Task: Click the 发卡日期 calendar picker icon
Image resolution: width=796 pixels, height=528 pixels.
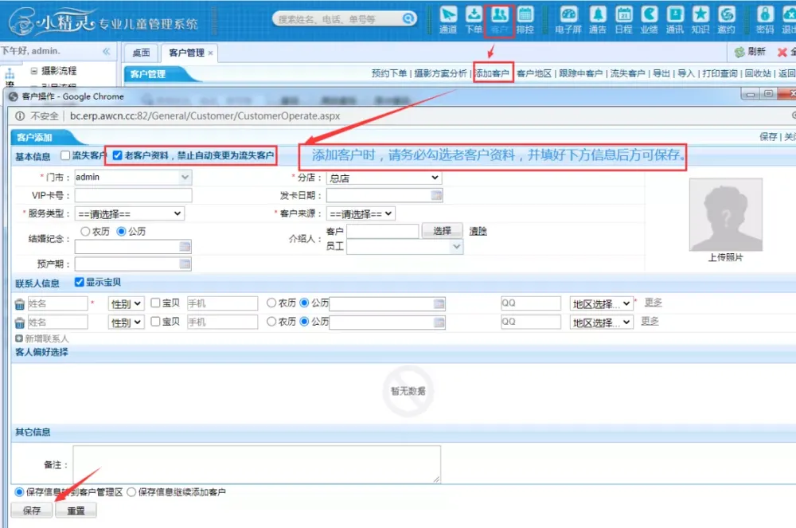Action: [x=436, y=196]
